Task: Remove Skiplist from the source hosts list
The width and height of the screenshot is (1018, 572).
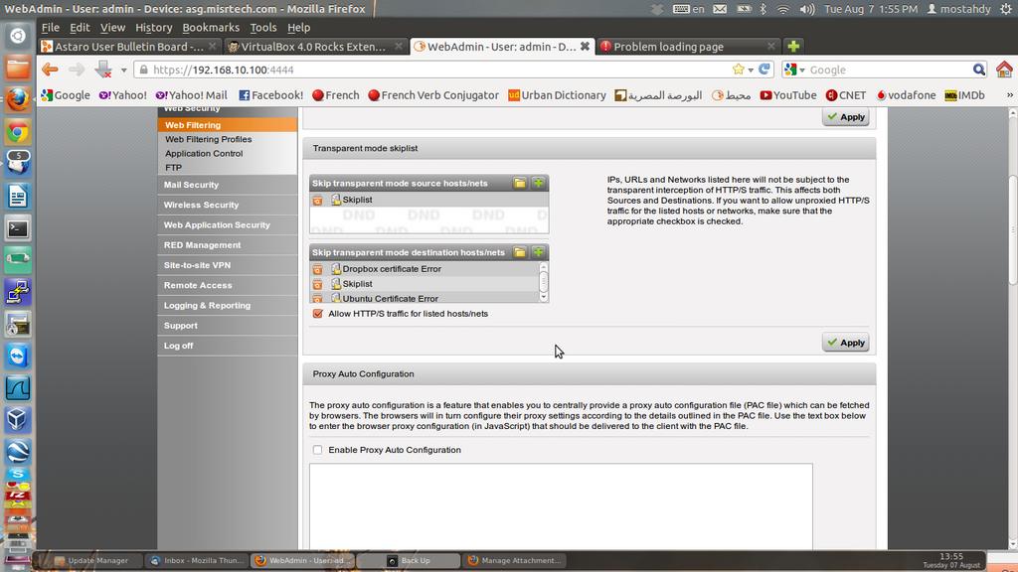Action: pos(317,200)
